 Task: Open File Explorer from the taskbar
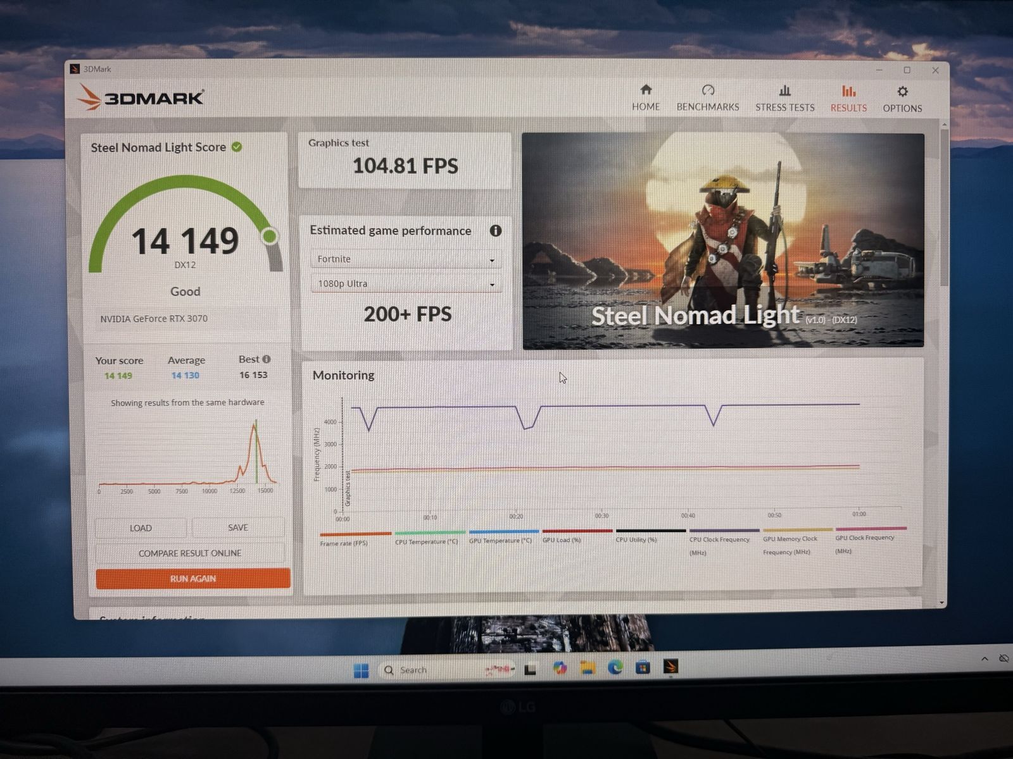[588, 668]
